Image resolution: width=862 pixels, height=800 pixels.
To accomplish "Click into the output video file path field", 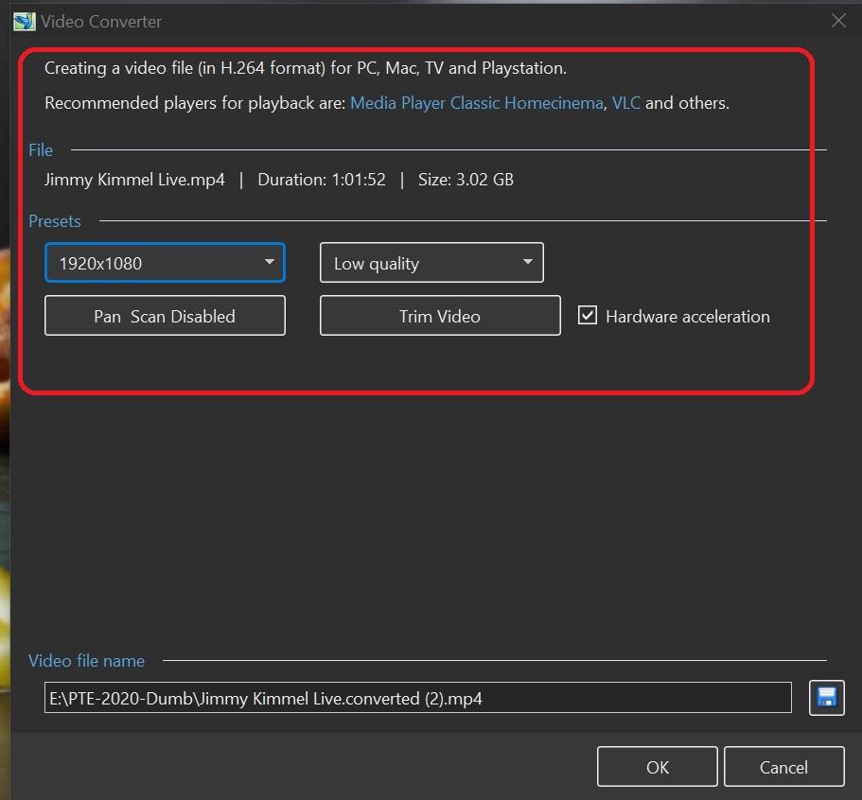I will [x=417, y=699].
